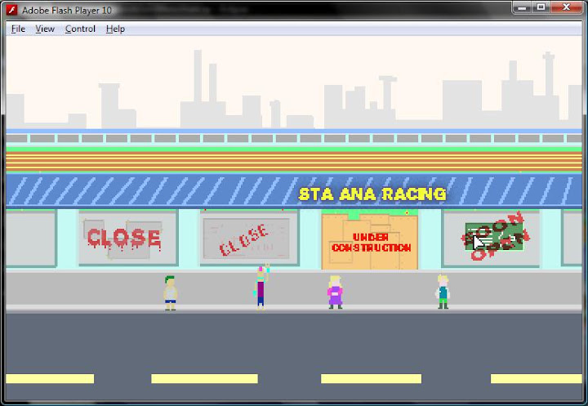Screen dimensions: 588x406
Task: Click the waving pink-haired character
Action: pos(261,287)
